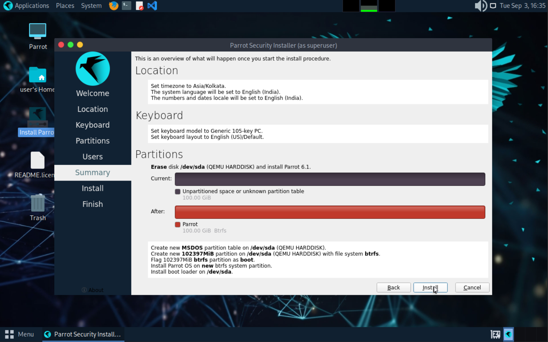Click the Back button
Screen dimensions: 548x342
[393, 287]
